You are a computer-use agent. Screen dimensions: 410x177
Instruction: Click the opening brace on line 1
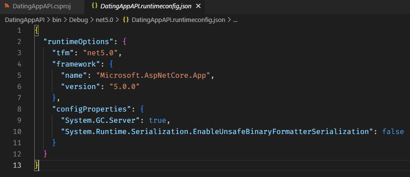(37, 31)
